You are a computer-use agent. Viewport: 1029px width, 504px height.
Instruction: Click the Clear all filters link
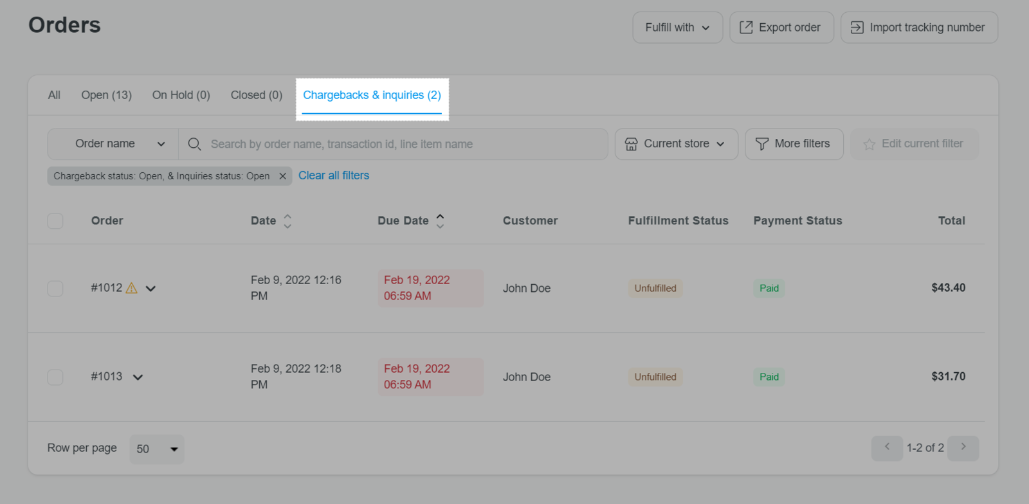pos(334,175)
